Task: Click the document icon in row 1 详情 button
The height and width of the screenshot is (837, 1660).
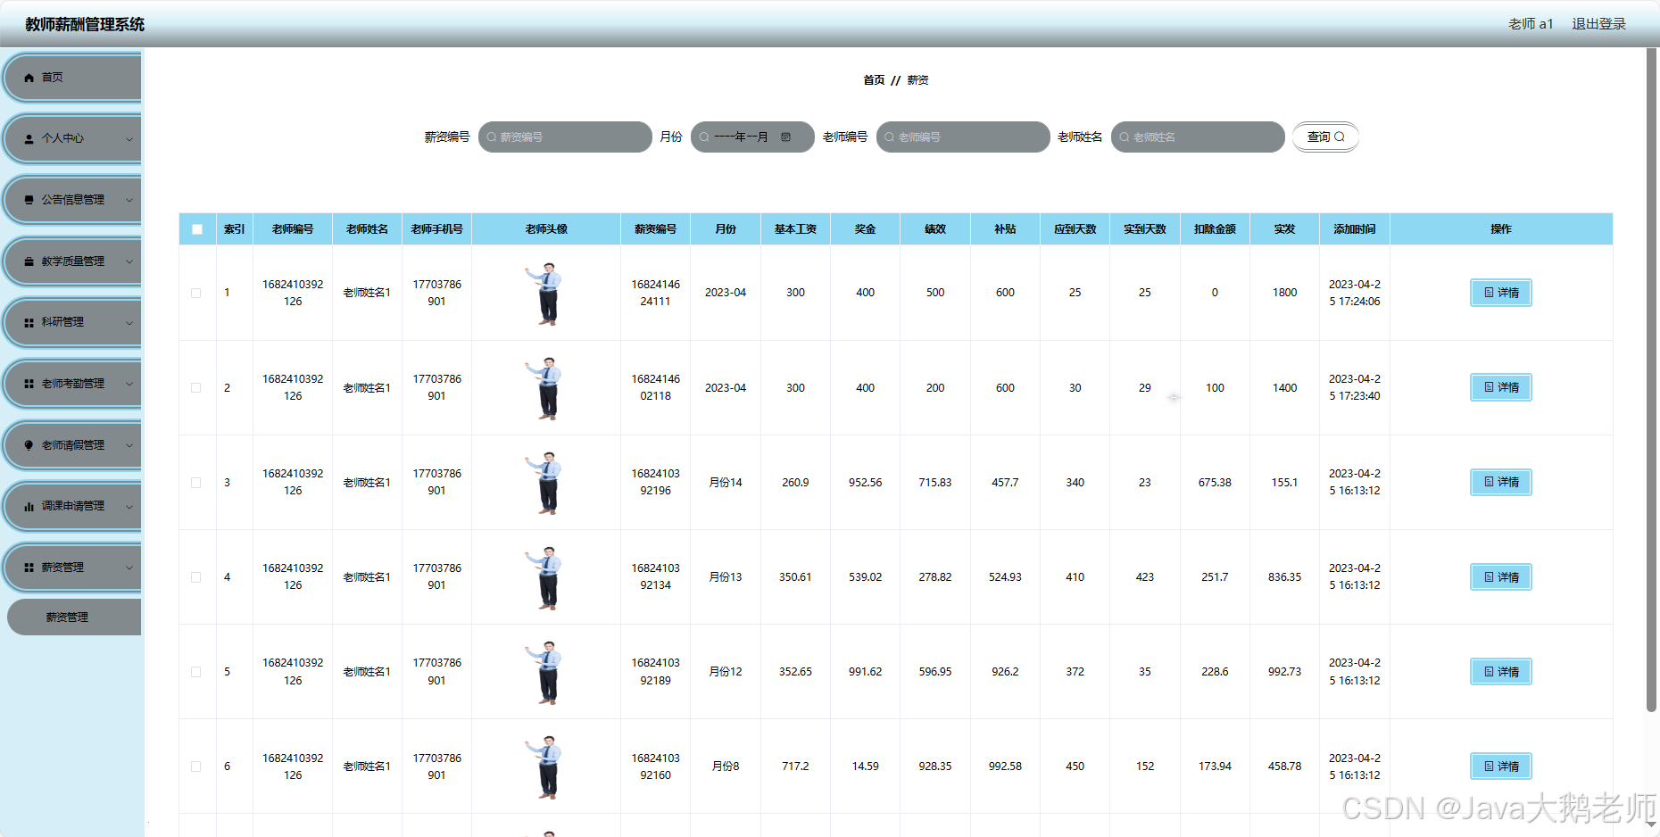Action: point(1489,293)
